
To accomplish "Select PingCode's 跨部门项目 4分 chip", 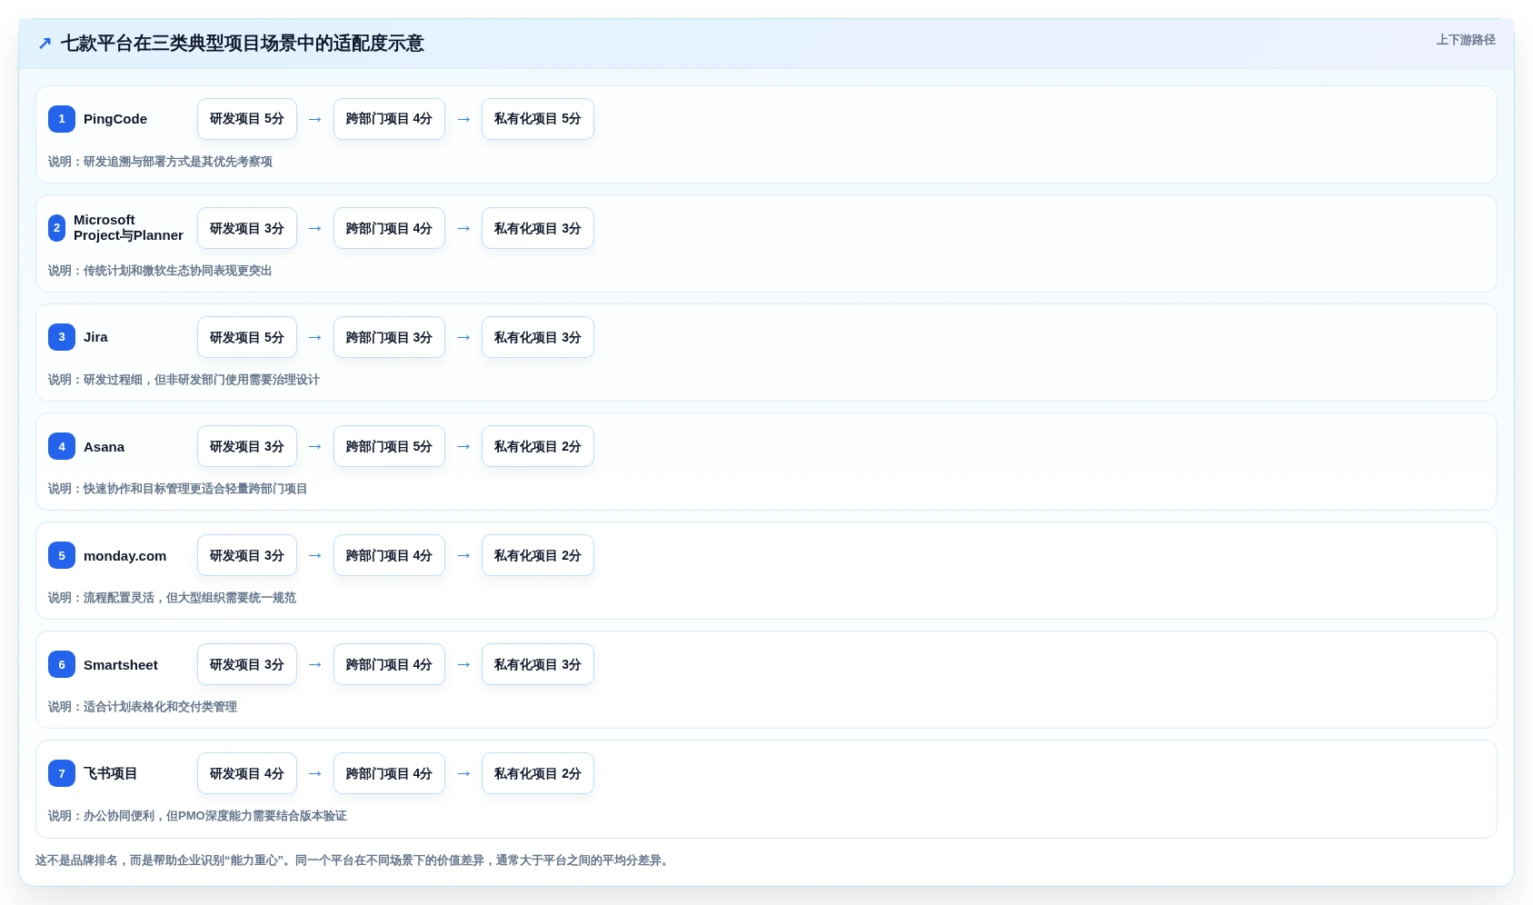I will [x=389, y=119].
